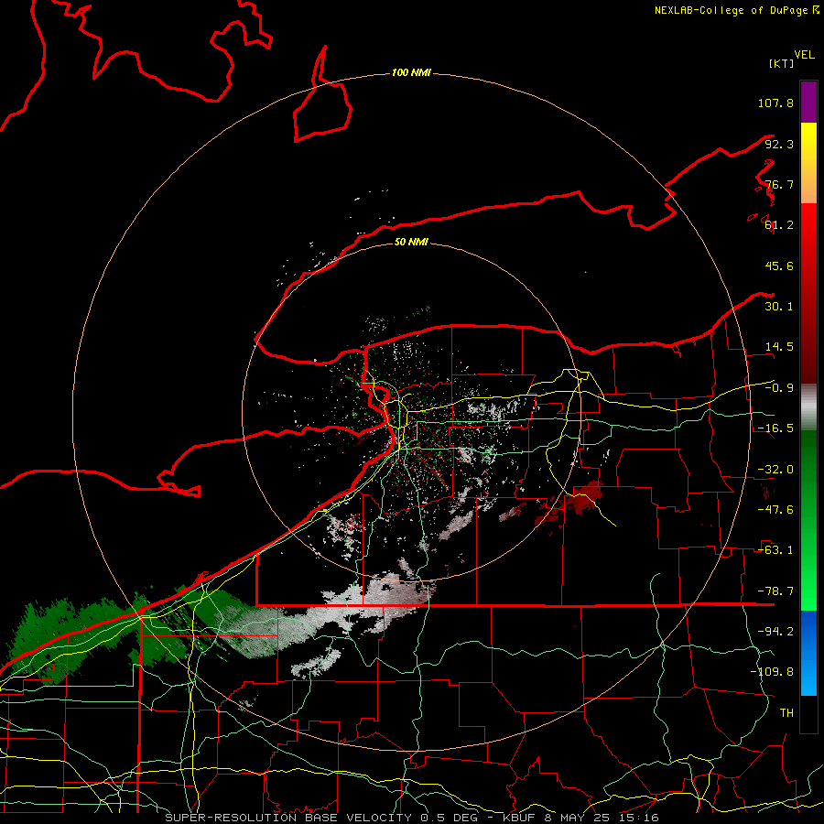Click the Super-Resolution Base Velocity caption

(411, 818)
